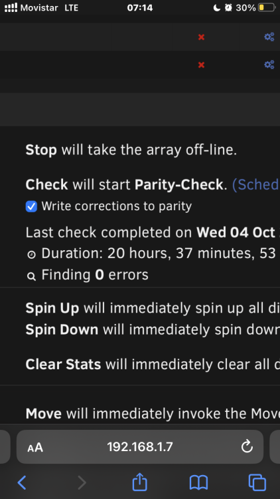Switch to the next tab at right edge
The height and width of the screenshot is (499, 280).
pos(275,447)
